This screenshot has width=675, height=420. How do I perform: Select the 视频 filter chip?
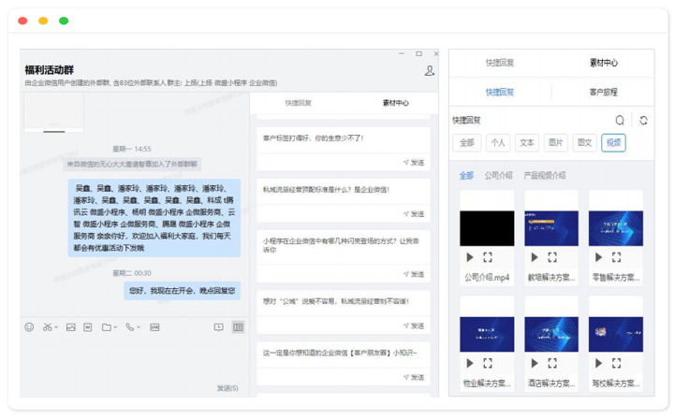click(613, 143)
